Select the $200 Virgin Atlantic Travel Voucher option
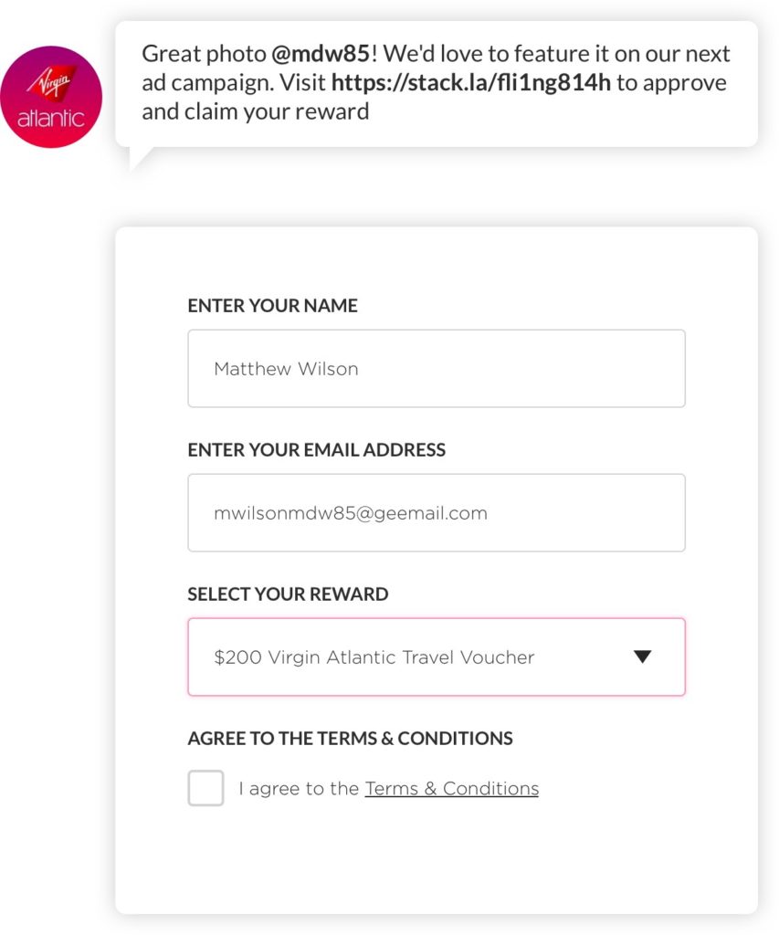The width and height of the screenshot is (779, 935). [374, 657]
